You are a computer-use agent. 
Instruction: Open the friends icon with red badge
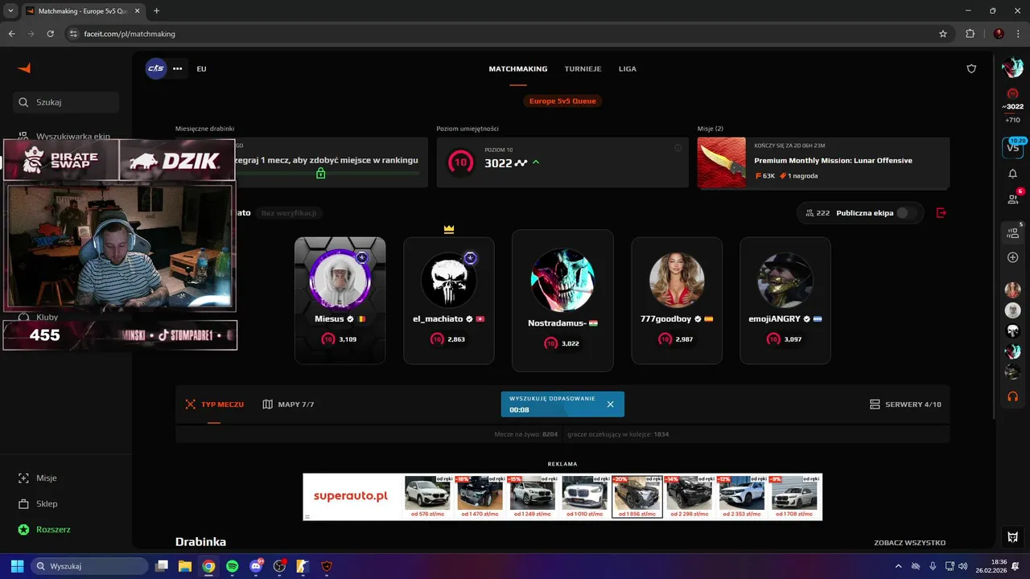point(1012,199)
